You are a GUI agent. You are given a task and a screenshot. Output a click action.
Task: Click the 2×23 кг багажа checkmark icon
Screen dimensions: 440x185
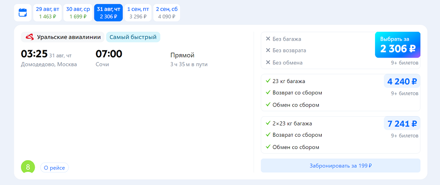click(x=268, y=123)
